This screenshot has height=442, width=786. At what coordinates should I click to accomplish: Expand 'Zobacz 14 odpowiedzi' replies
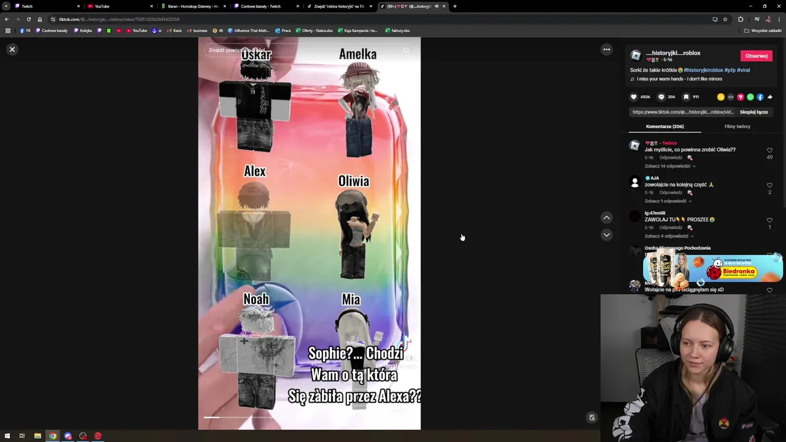tap(670, 166)
